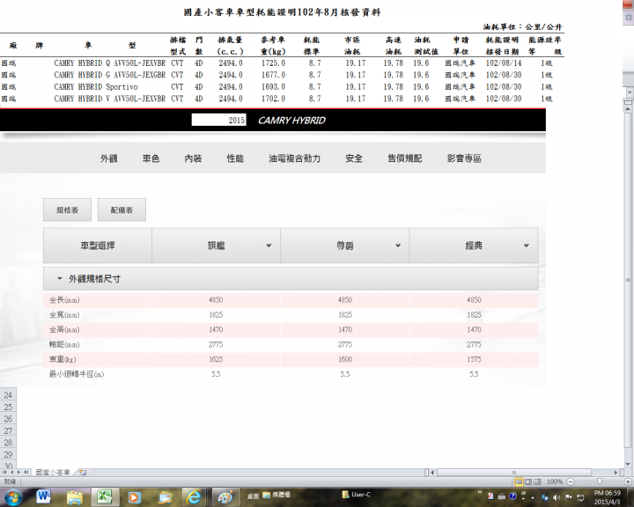Click the 規格表 button
This screenshot has height=507, width=634.
(x=67, y=209)
